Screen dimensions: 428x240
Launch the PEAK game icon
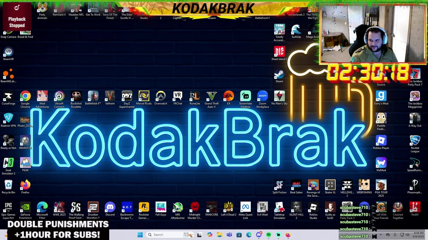click(x=25, y=165)
